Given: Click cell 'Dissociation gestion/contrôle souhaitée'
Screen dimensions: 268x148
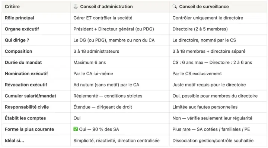Looking at the screenshot, I should 213,141.
